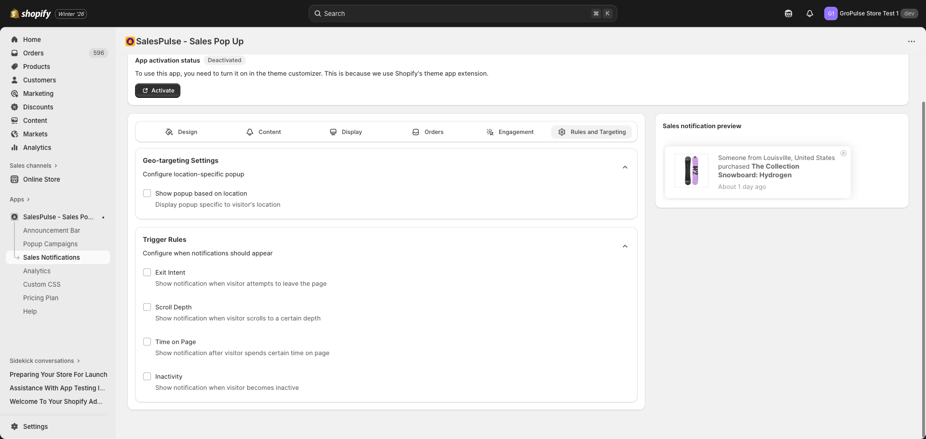The height and width of the screenshot is (439, 926).
Task: Open Sidekick from the top bar icon
Action: click(789, 13)
